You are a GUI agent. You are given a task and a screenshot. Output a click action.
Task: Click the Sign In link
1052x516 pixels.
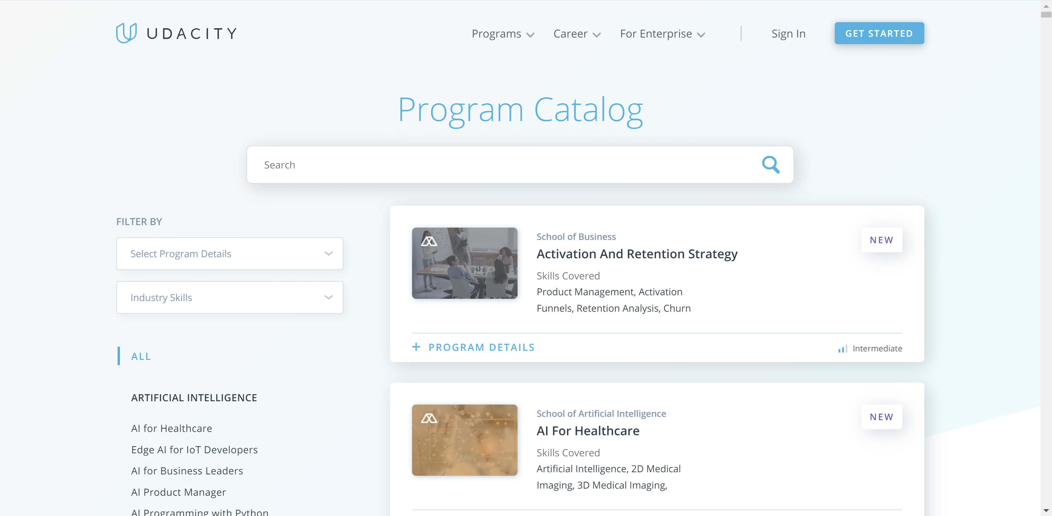[x=788, y=33]
